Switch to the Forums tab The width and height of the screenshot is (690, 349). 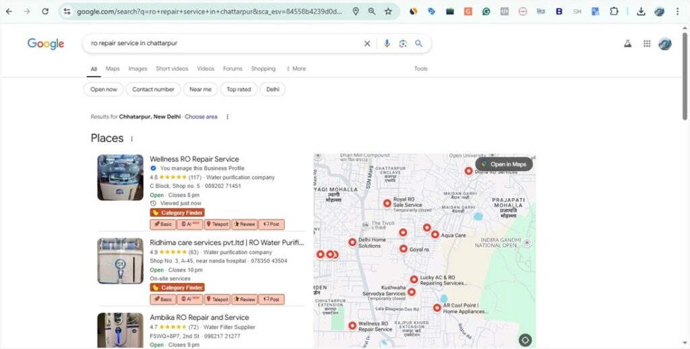click(232, 69)
